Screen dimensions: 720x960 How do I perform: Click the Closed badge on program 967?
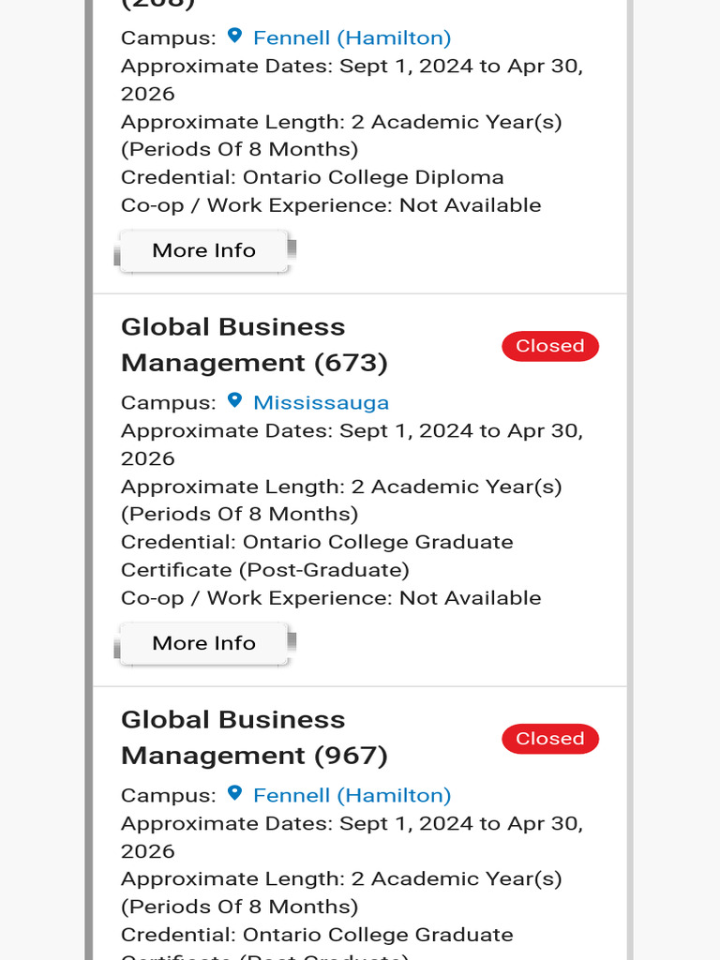click(550, 739)
